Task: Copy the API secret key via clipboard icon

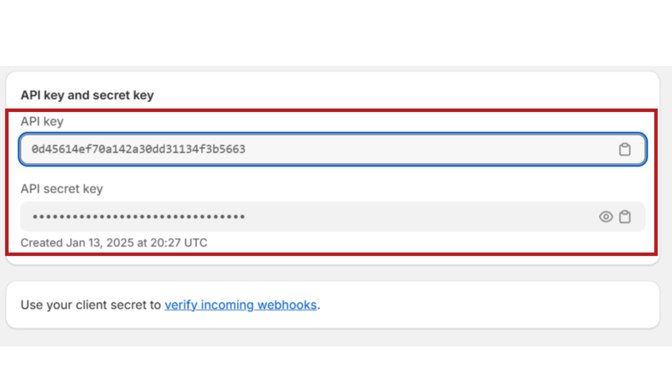Action: click(625, 217)
